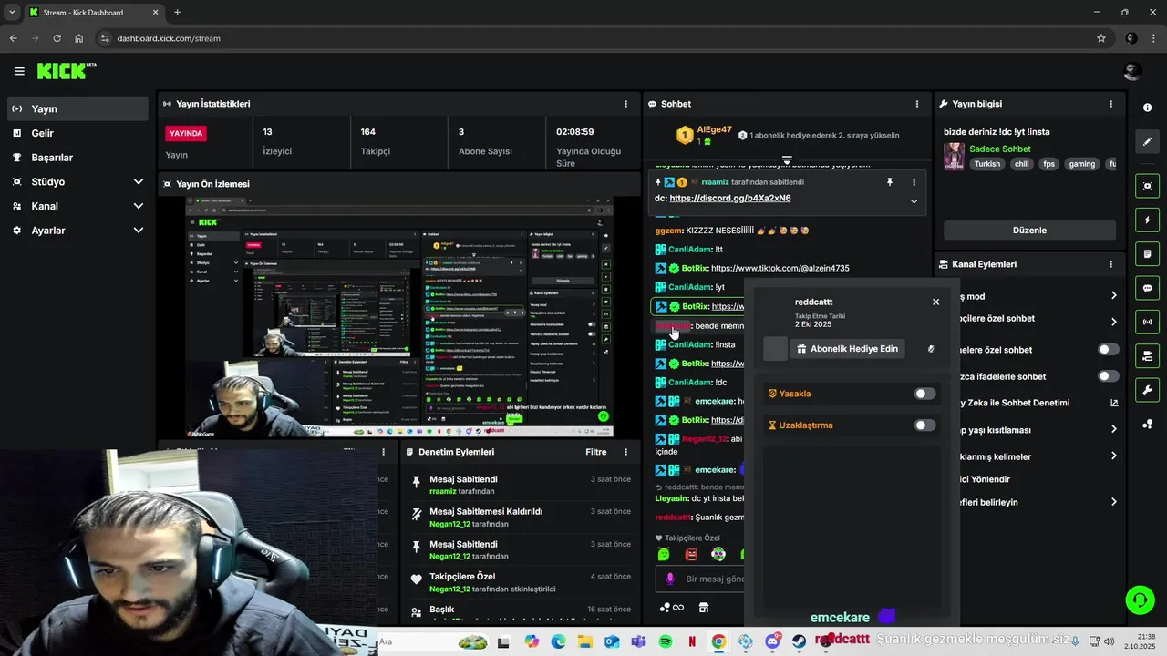Screen dimensions: 1167x656
Task: Click the lightning bolt icon in right sidebar
Action: click(1147, 220)
